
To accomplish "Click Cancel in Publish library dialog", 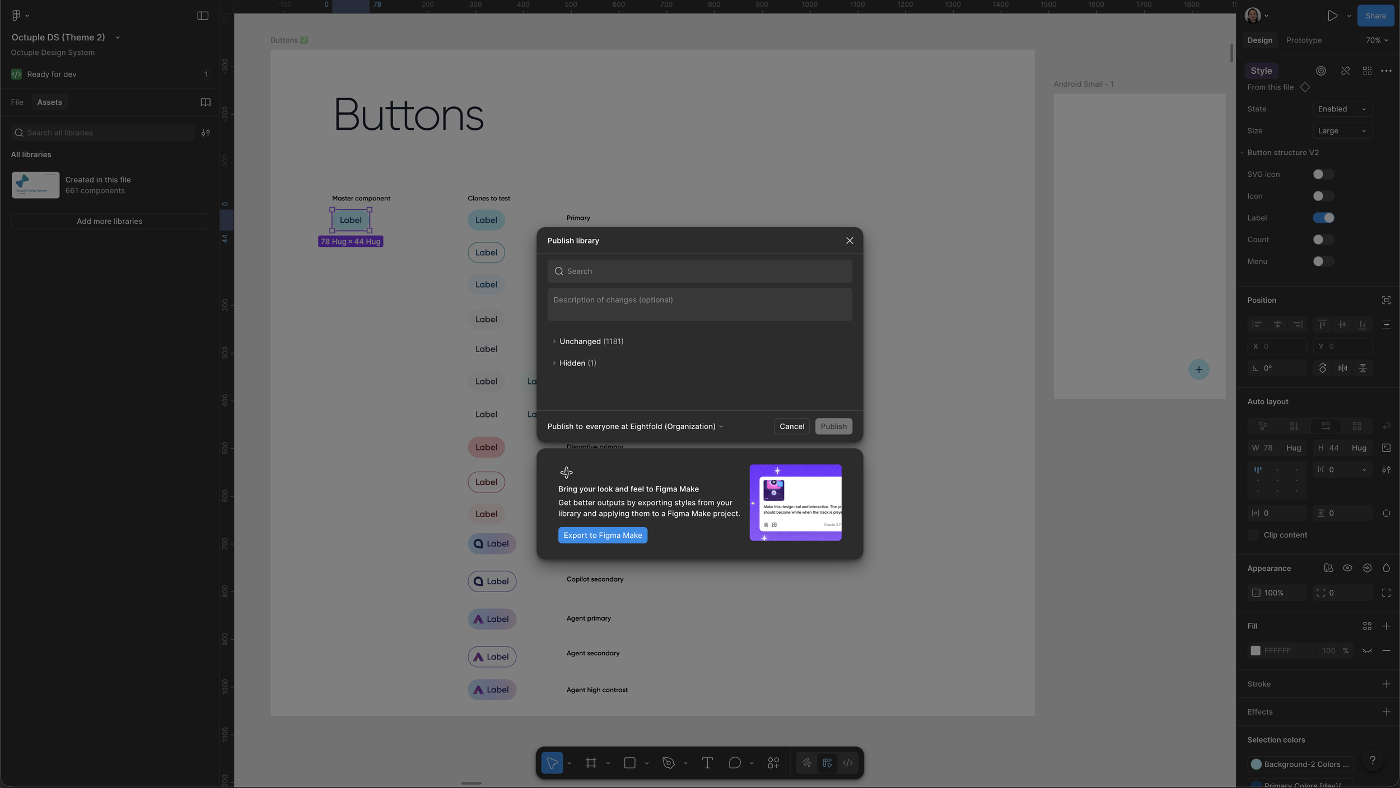I will 791,426.
